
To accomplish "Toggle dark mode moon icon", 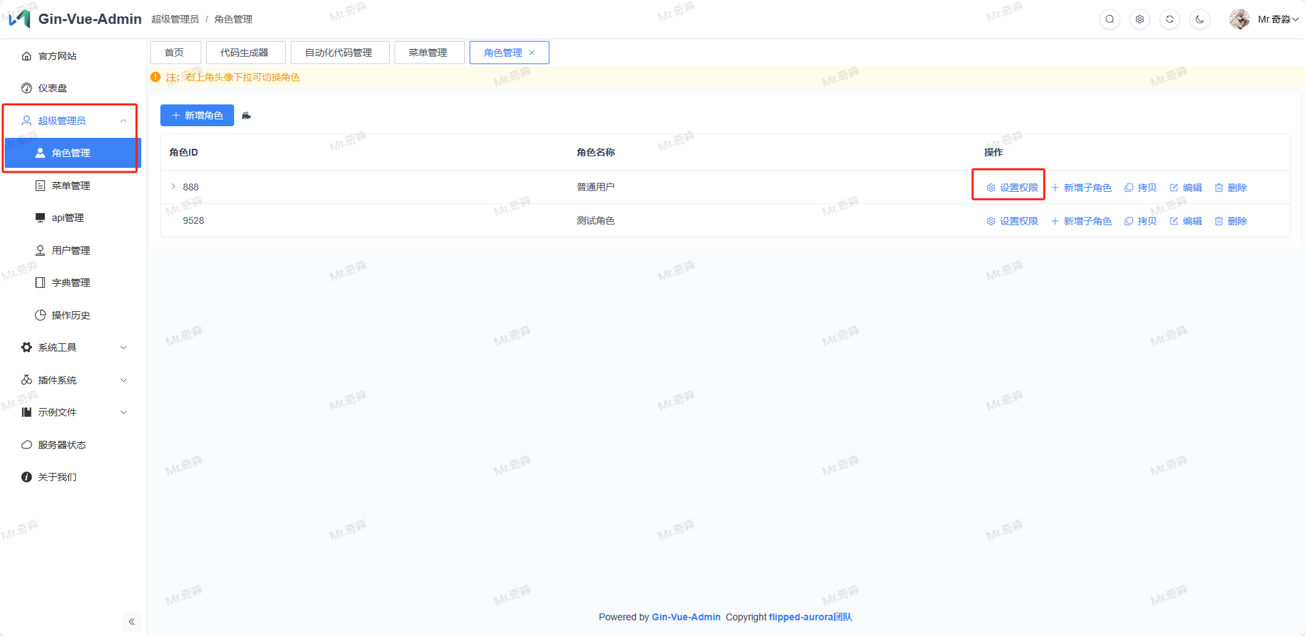I will point(1200,19).
